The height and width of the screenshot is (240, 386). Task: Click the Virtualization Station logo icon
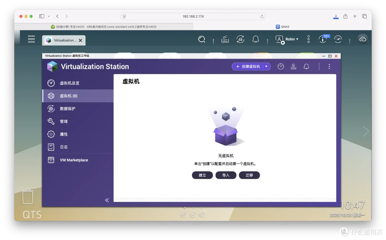pyautogui.click(x=52, y=67)
